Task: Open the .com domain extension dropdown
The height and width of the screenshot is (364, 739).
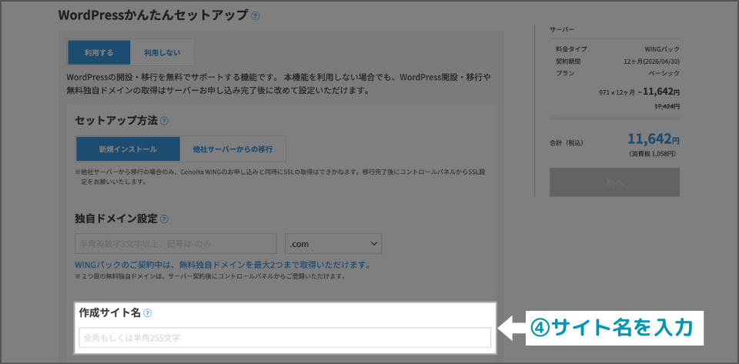Action: (333, 244)
